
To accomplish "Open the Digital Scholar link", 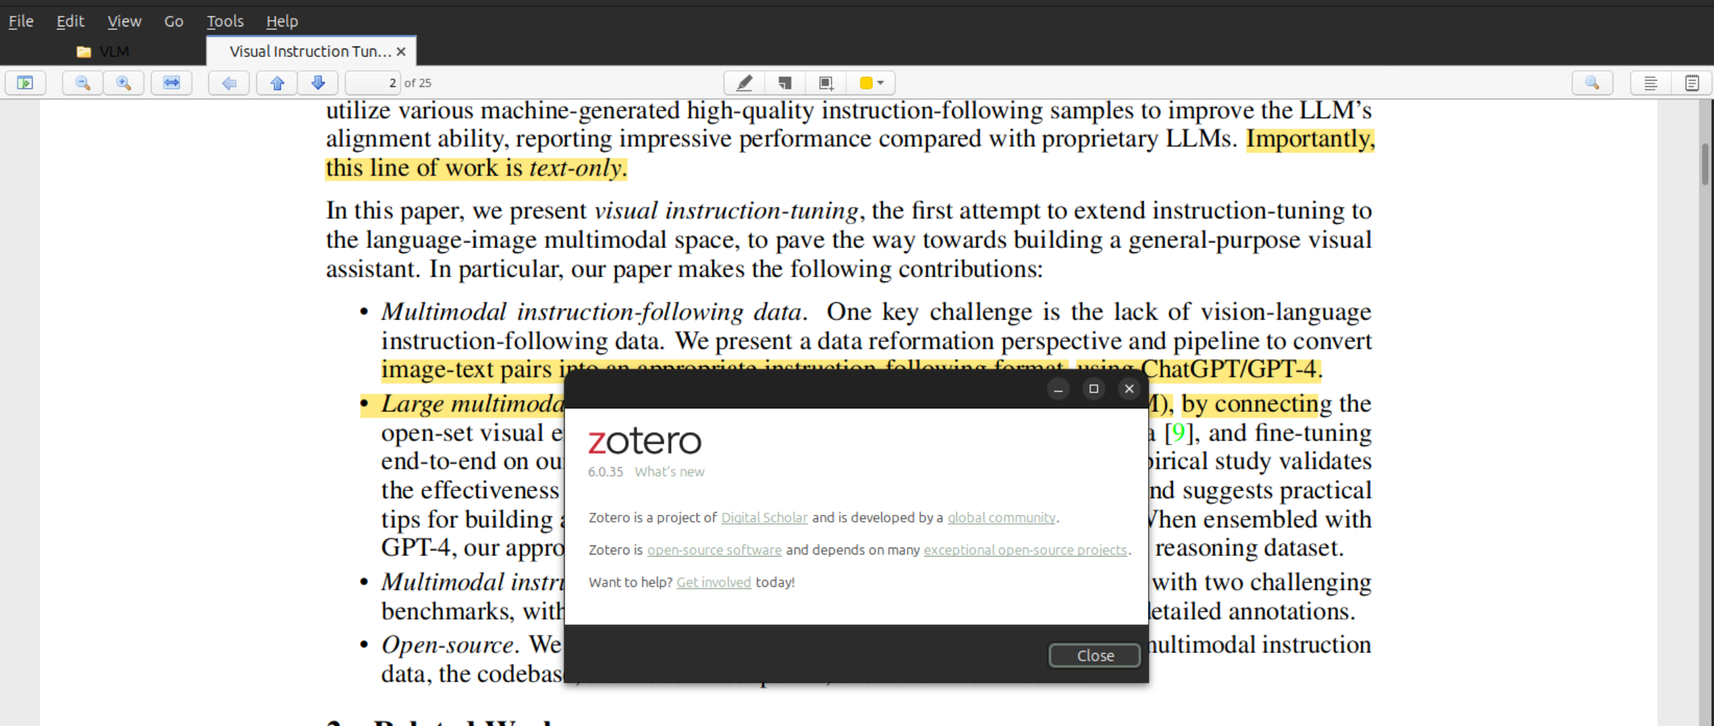I will [x=764, y=518].
